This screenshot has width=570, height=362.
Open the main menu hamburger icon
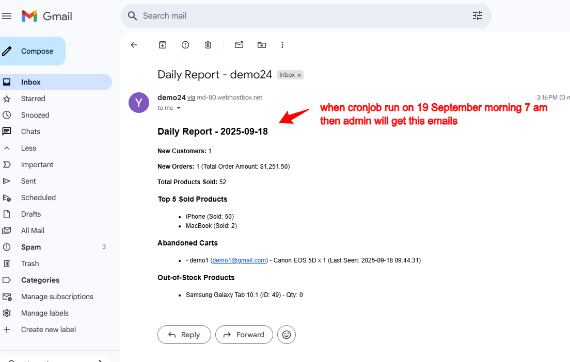(7, 16)
